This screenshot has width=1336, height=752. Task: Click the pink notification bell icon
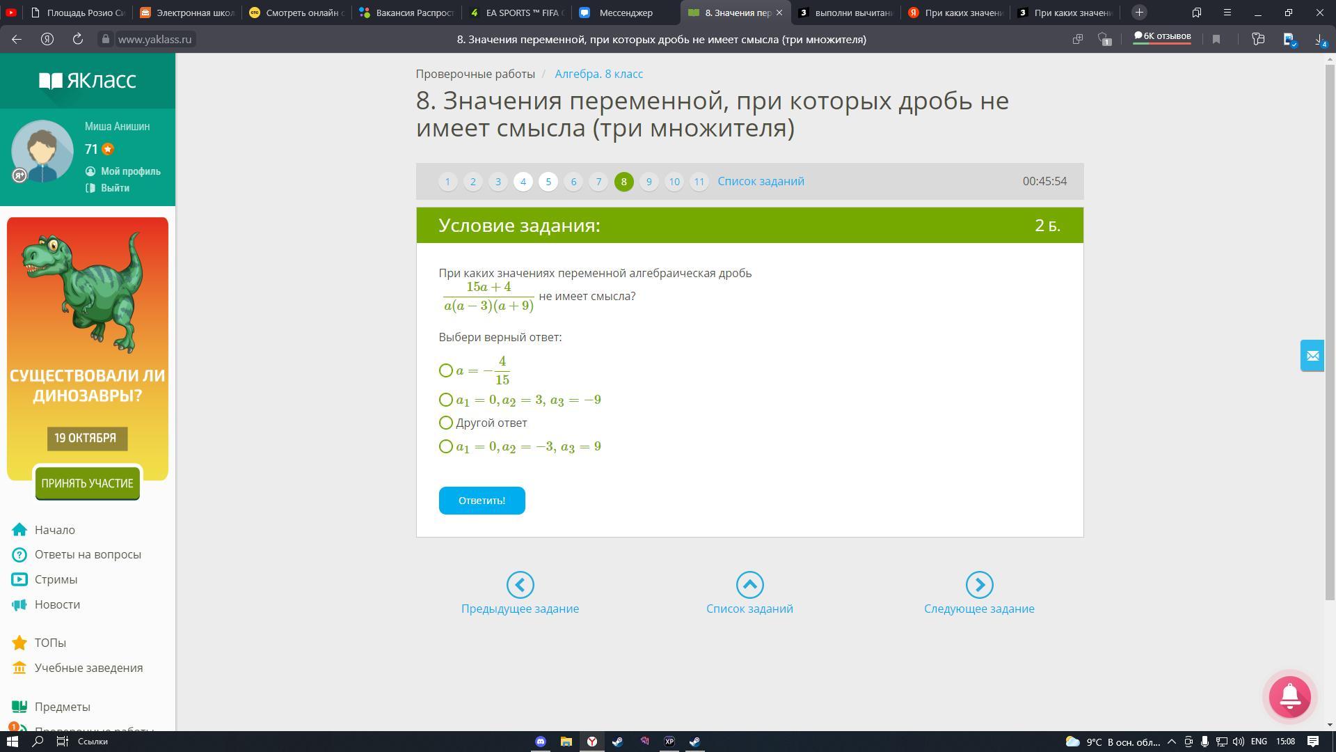pos(1289,696)
